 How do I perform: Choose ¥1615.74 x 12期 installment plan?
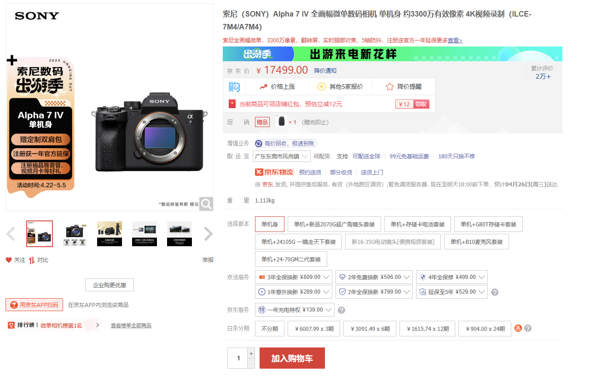tap(428, 329)
